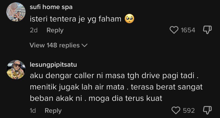Image resolution: width=220 pixels, height=118 pixels.
Task: Like the lesungpipitsatu comment
Action: click(x=176, y=110)
